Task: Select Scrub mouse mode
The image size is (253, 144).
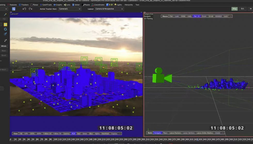Action: 211,16
